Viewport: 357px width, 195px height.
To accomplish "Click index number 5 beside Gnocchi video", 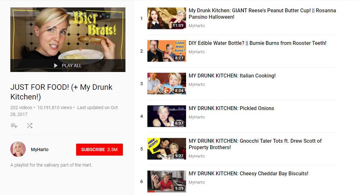I will pos(141,149).
